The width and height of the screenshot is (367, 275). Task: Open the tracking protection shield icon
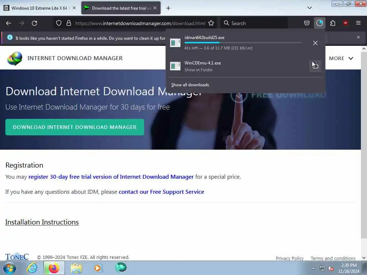coord(59,23)
